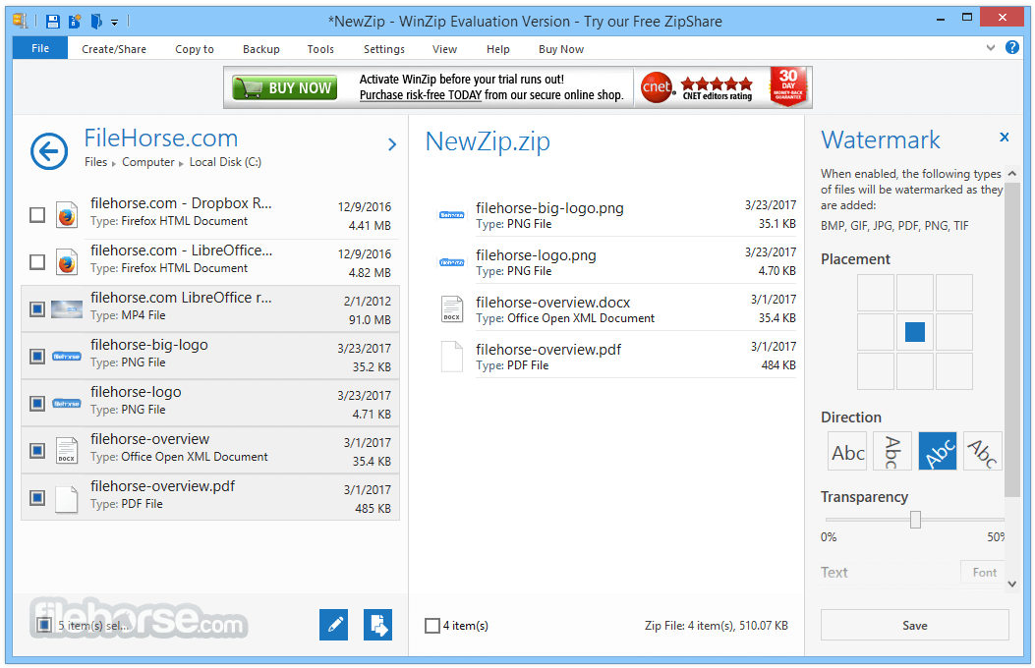Click filehorse-logo.png icon in NewZip.zip
The image size is (1035, 668).
[x=452, y=262]
